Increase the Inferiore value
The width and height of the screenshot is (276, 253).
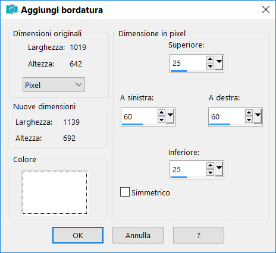tap(210, 166)
